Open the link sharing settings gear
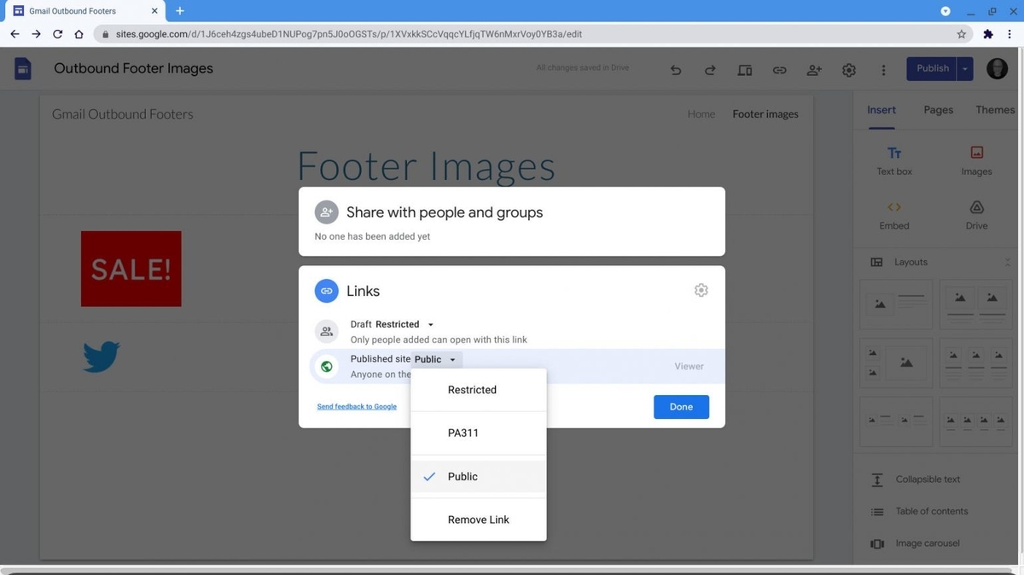1024x575 pixels. (x=701, y=290)
